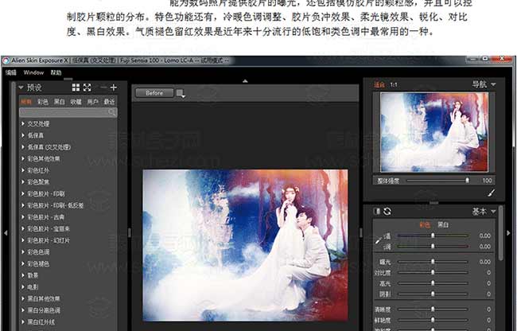Expand the 彩色其他效果 preset group

pyautogui.click(x=23, y=158)
